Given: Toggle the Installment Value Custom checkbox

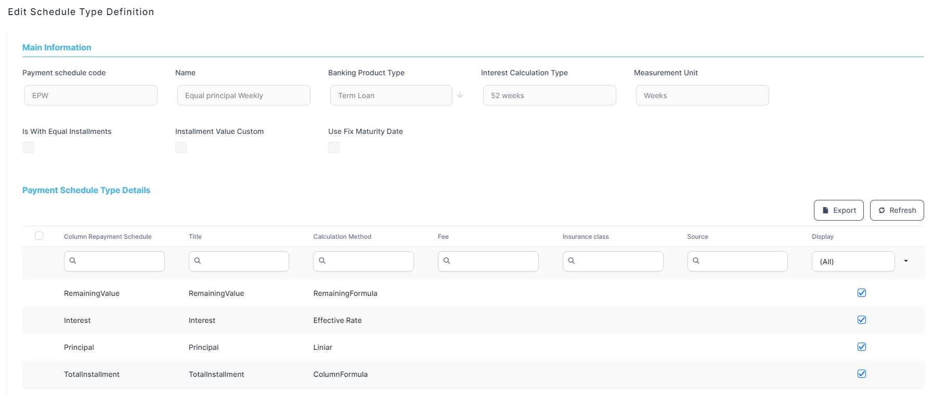Looking at the screenshot, I should [x=181, y=147].
